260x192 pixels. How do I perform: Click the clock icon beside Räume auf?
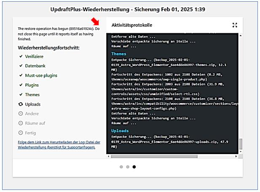[21, 123]
